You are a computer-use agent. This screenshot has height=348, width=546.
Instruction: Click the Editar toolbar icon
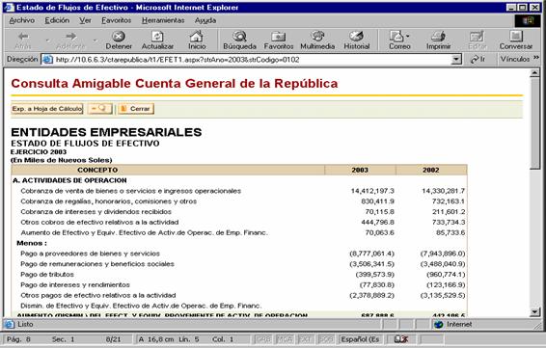[478, 40]
